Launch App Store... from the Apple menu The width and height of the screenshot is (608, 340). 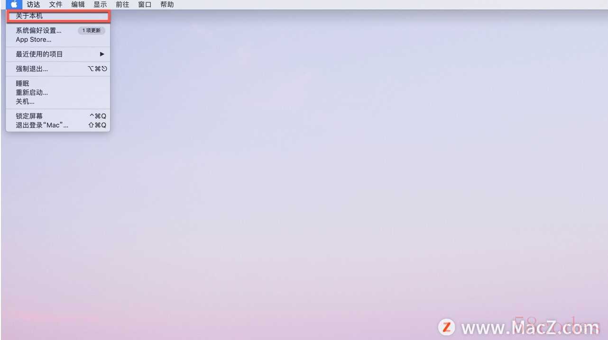(34, 40)
